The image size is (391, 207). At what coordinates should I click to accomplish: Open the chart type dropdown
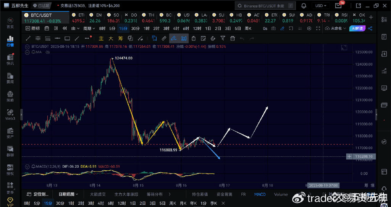[75, 28]
